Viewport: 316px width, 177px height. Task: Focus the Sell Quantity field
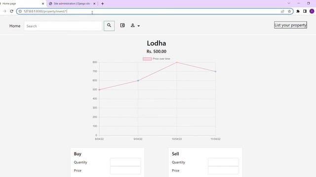tap(223, 162)
